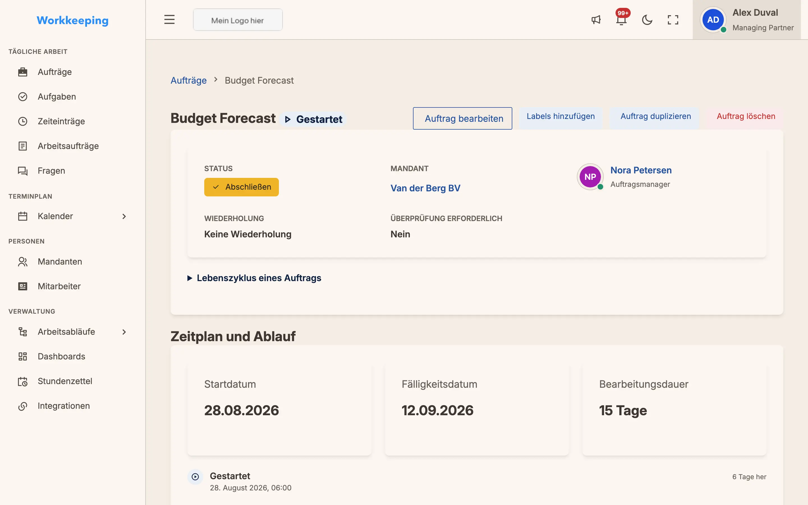This screenshot has width=808, height=505.
Task: Click the Dashboards grid icon
Action: click(23, 356)
